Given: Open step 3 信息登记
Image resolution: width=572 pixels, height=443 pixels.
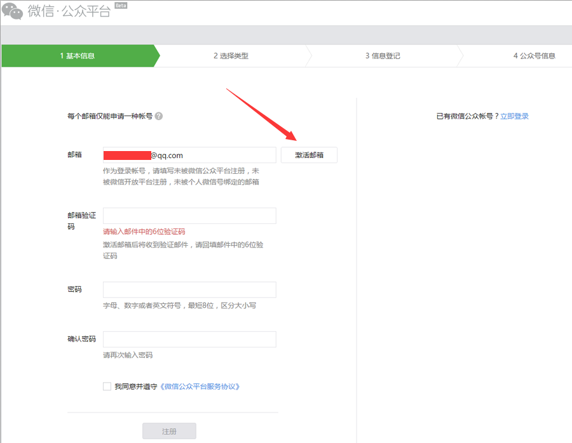Looking at the screenshot, I should [383, 56].
